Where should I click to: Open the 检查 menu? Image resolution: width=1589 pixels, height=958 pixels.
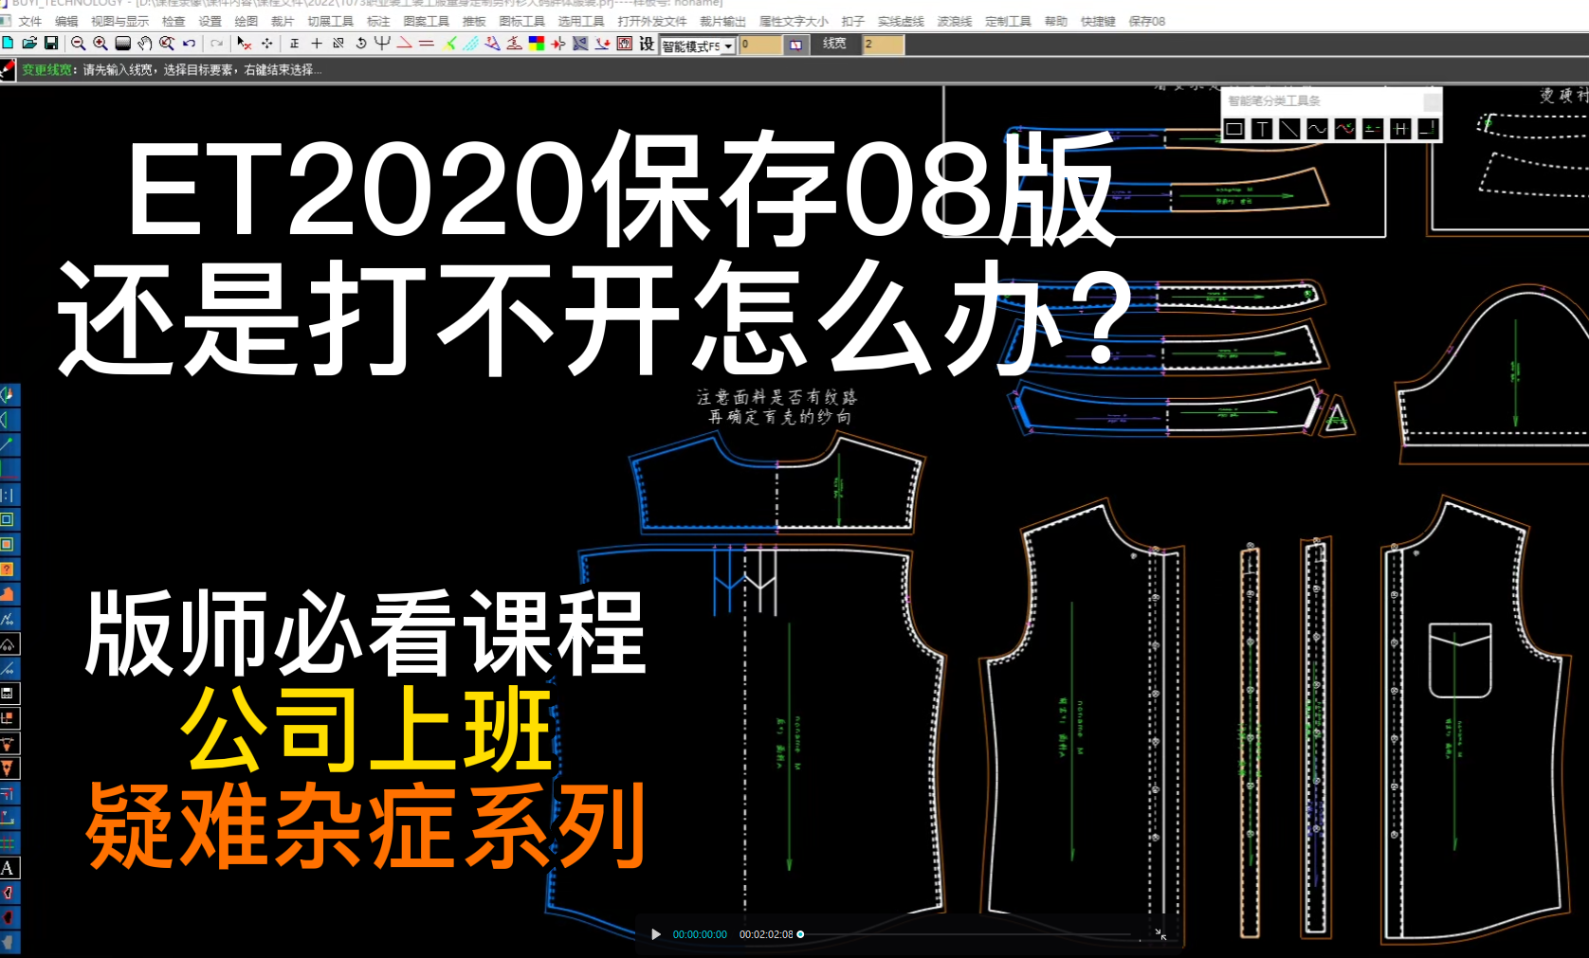174,21
